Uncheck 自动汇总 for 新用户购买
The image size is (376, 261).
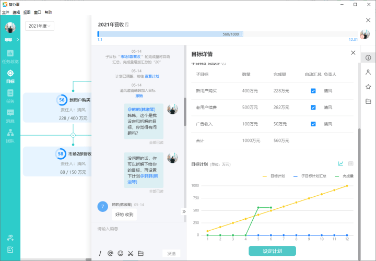click(x=313, y=91)
